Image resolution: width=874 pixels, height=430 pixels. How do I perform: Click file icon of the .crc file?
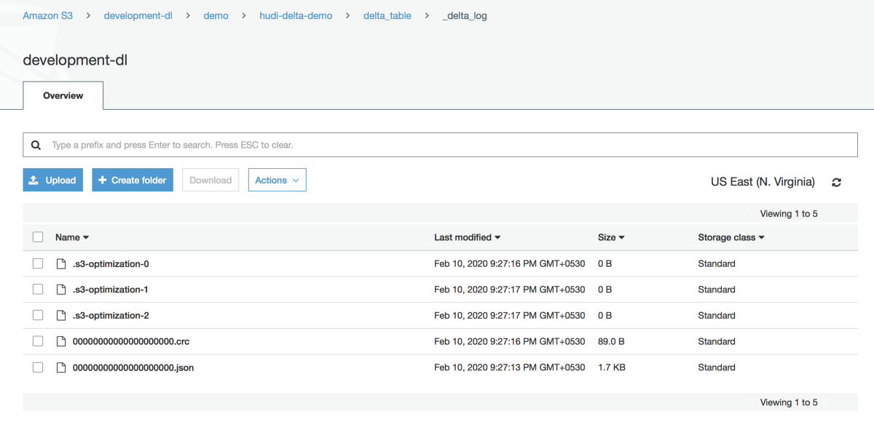[x=61, y=341]
